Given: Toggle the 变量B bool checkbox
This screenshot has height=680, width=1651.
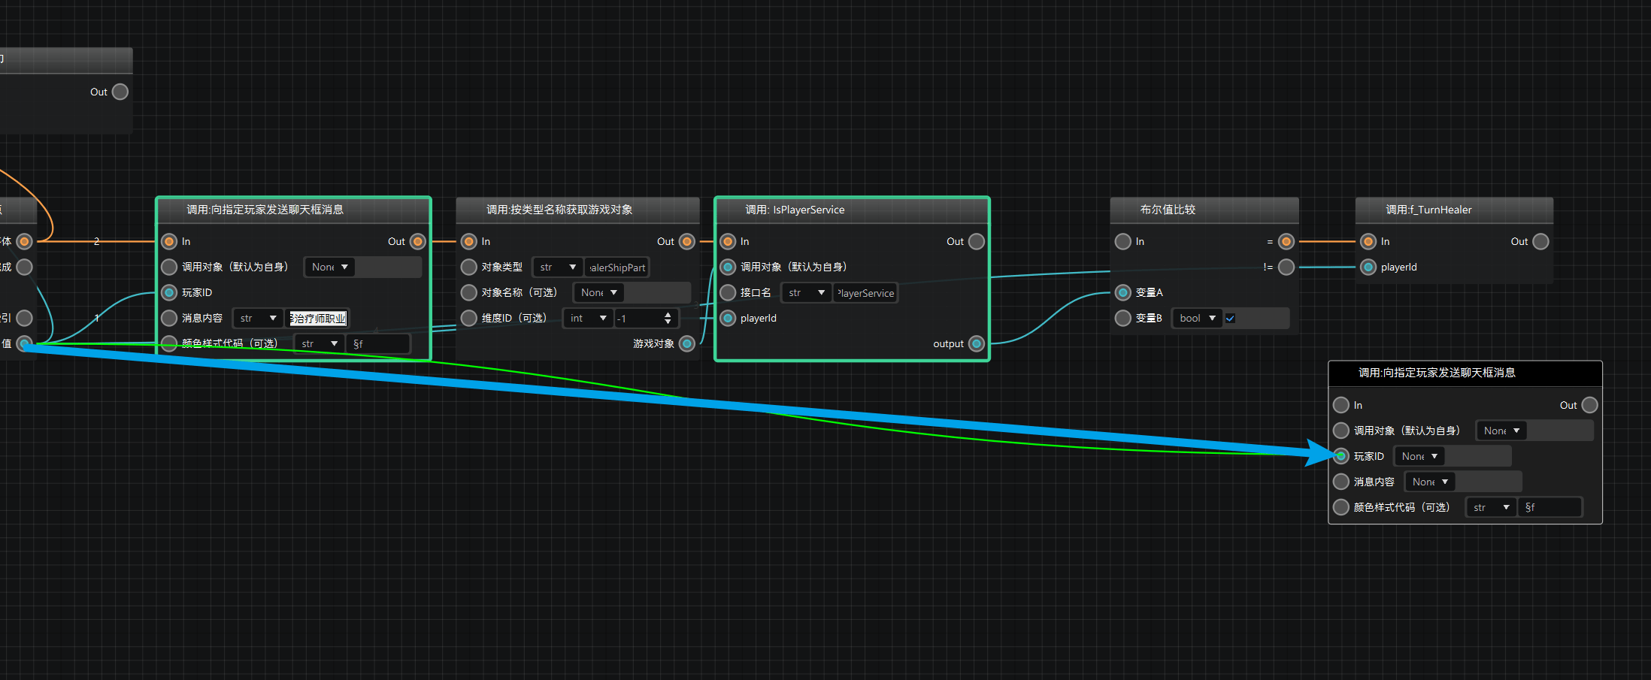Looking at the screenshot, I should click(1230, 318).
